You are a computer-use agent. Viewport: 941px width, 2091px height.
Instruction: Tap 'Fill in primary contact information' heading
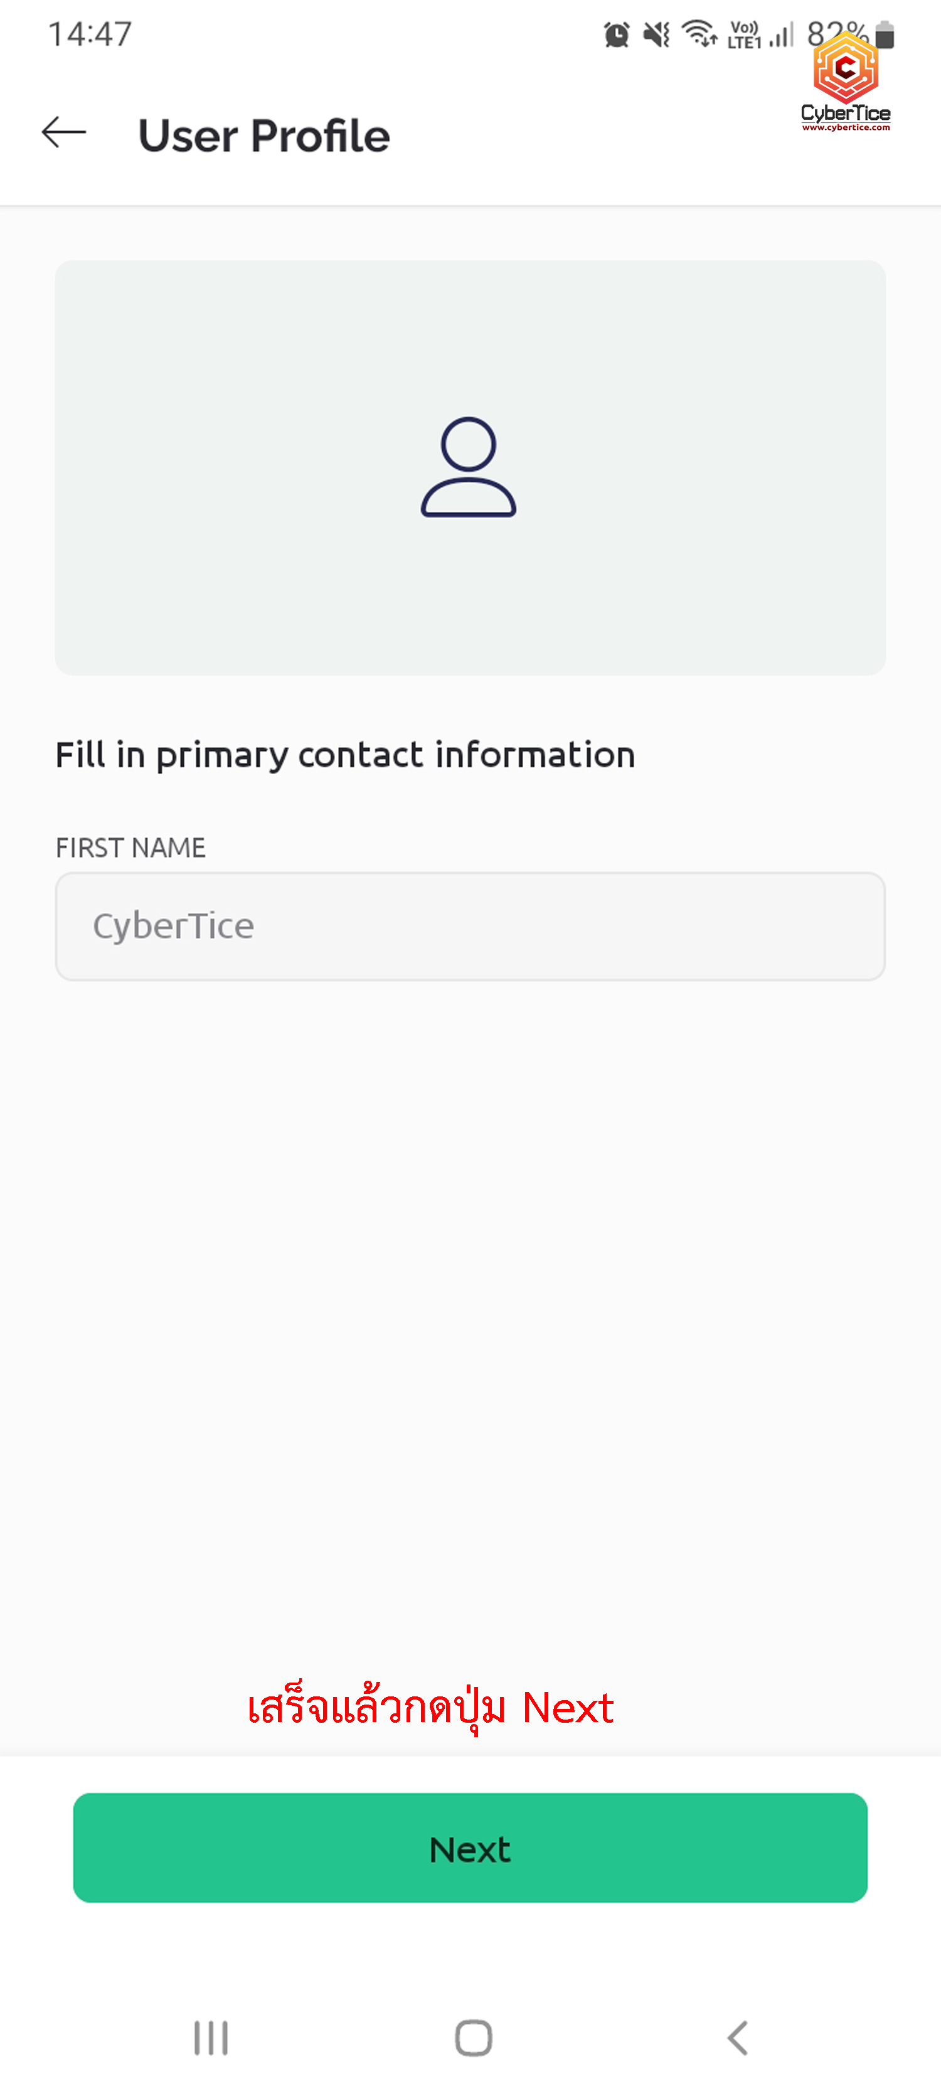345,755
